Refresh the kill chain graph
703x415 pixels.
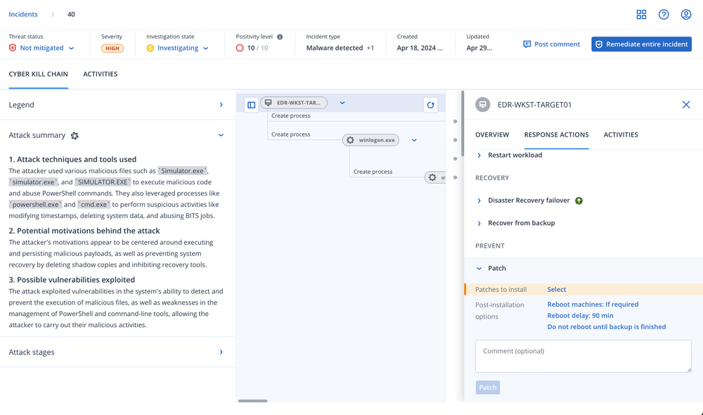[x=430, y=105]
